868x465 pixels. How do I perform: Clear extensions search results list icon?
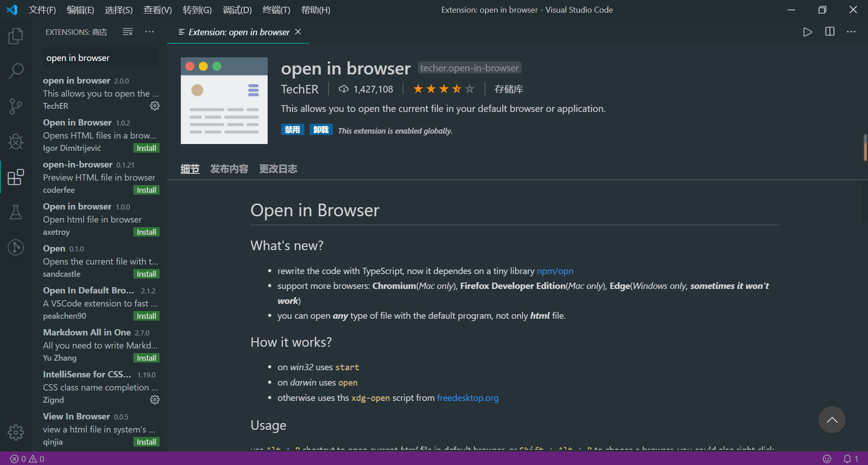click(128, 32)
